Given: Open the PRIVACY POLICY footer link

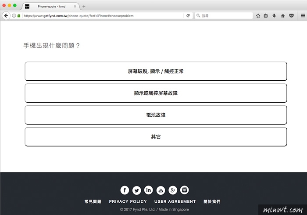Looking at the screenshot, I should pos(128,201).
